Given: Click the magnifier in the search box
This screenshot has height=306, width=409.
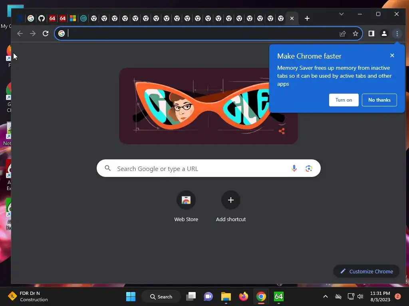Looking at the screenshot, I should tap(108, 168).
